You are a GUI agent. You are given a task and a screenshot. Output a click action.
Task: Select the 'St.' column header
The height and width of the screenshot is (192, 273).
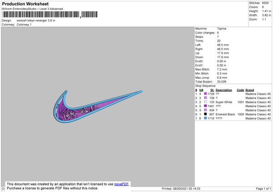[x=212, y=90]
